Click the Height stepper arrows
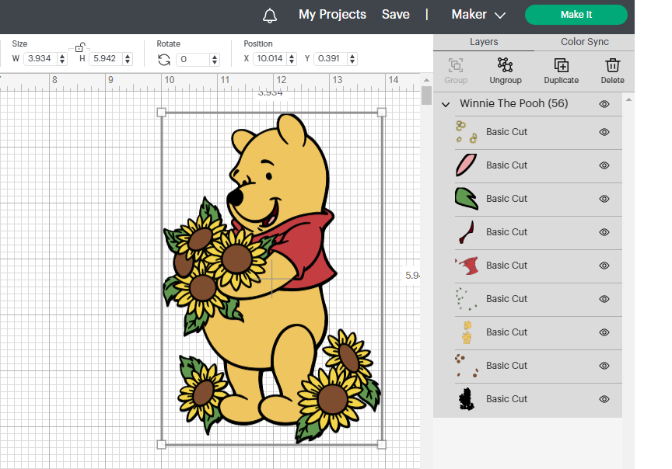The image size is (672, 469). [128, 59]
